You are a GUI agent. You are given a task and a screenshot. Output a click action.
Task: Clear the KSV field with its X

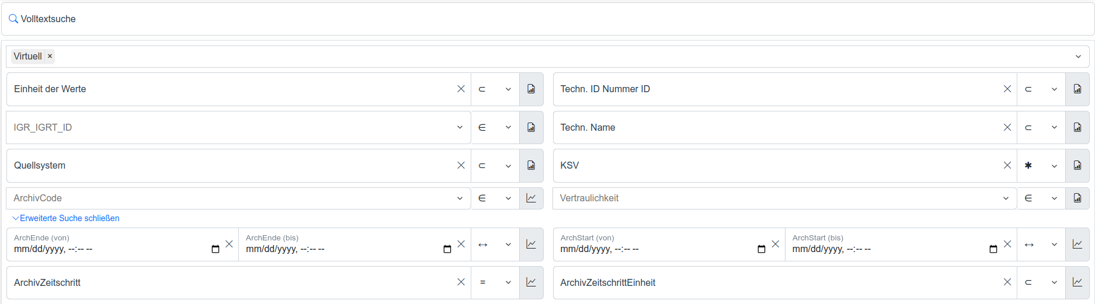click(x=1007, y=166)
